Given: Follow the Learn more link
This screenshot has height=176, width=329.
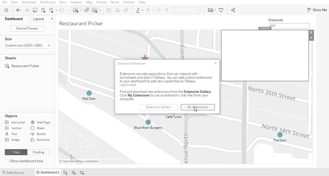Looking at the screenshot, I should 128,85.
